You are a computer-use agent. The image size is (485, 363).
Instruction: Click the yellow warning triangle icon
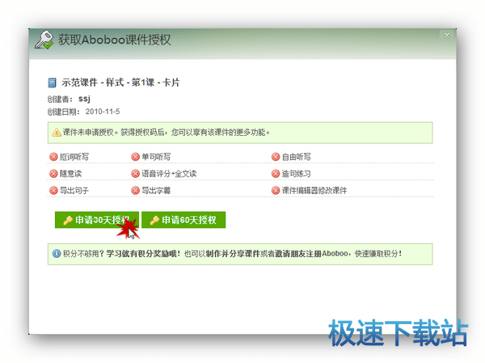coord(57,133)
